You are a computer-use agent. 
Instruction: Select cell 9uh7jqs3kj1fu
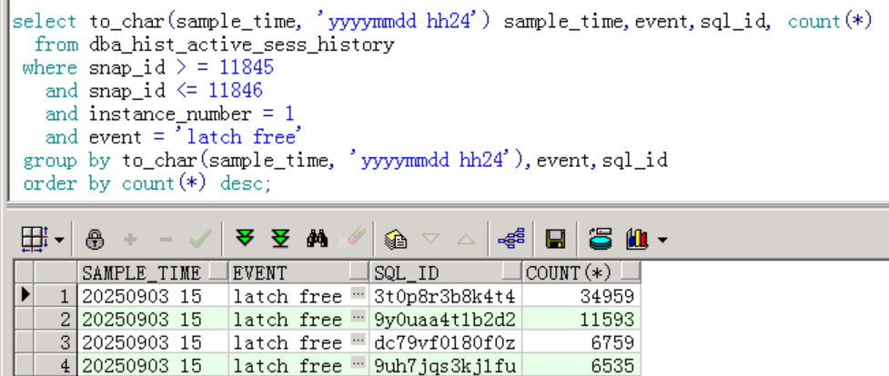(446, 365)
